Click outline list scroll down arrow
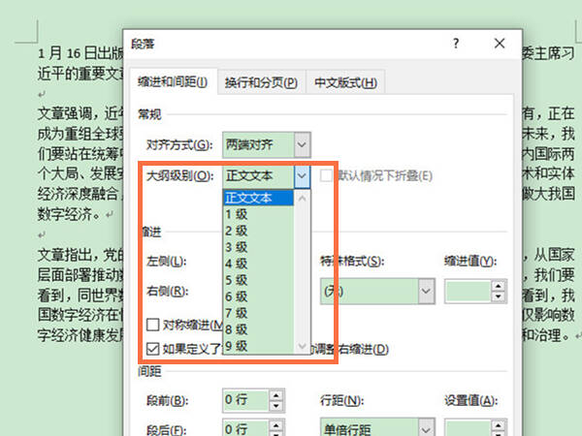 coord(302,346)
